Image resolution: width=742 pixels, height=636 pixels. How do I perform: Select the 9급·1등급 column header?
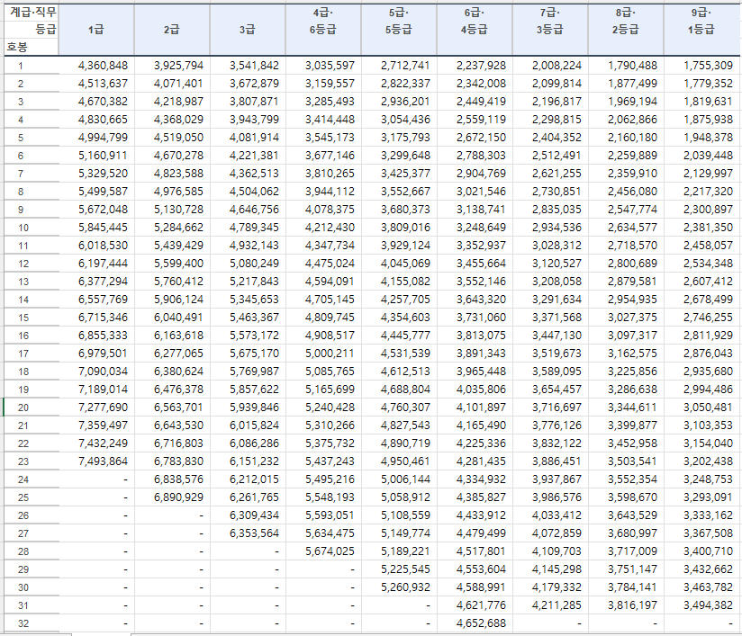pos(701,30)
